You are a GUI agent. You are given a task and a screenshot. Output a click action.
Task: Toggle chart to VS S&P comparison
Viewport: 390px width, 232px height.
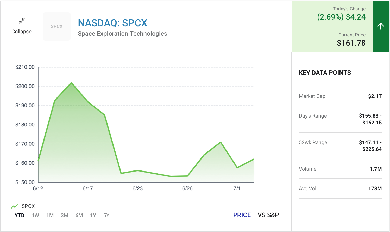268,215
